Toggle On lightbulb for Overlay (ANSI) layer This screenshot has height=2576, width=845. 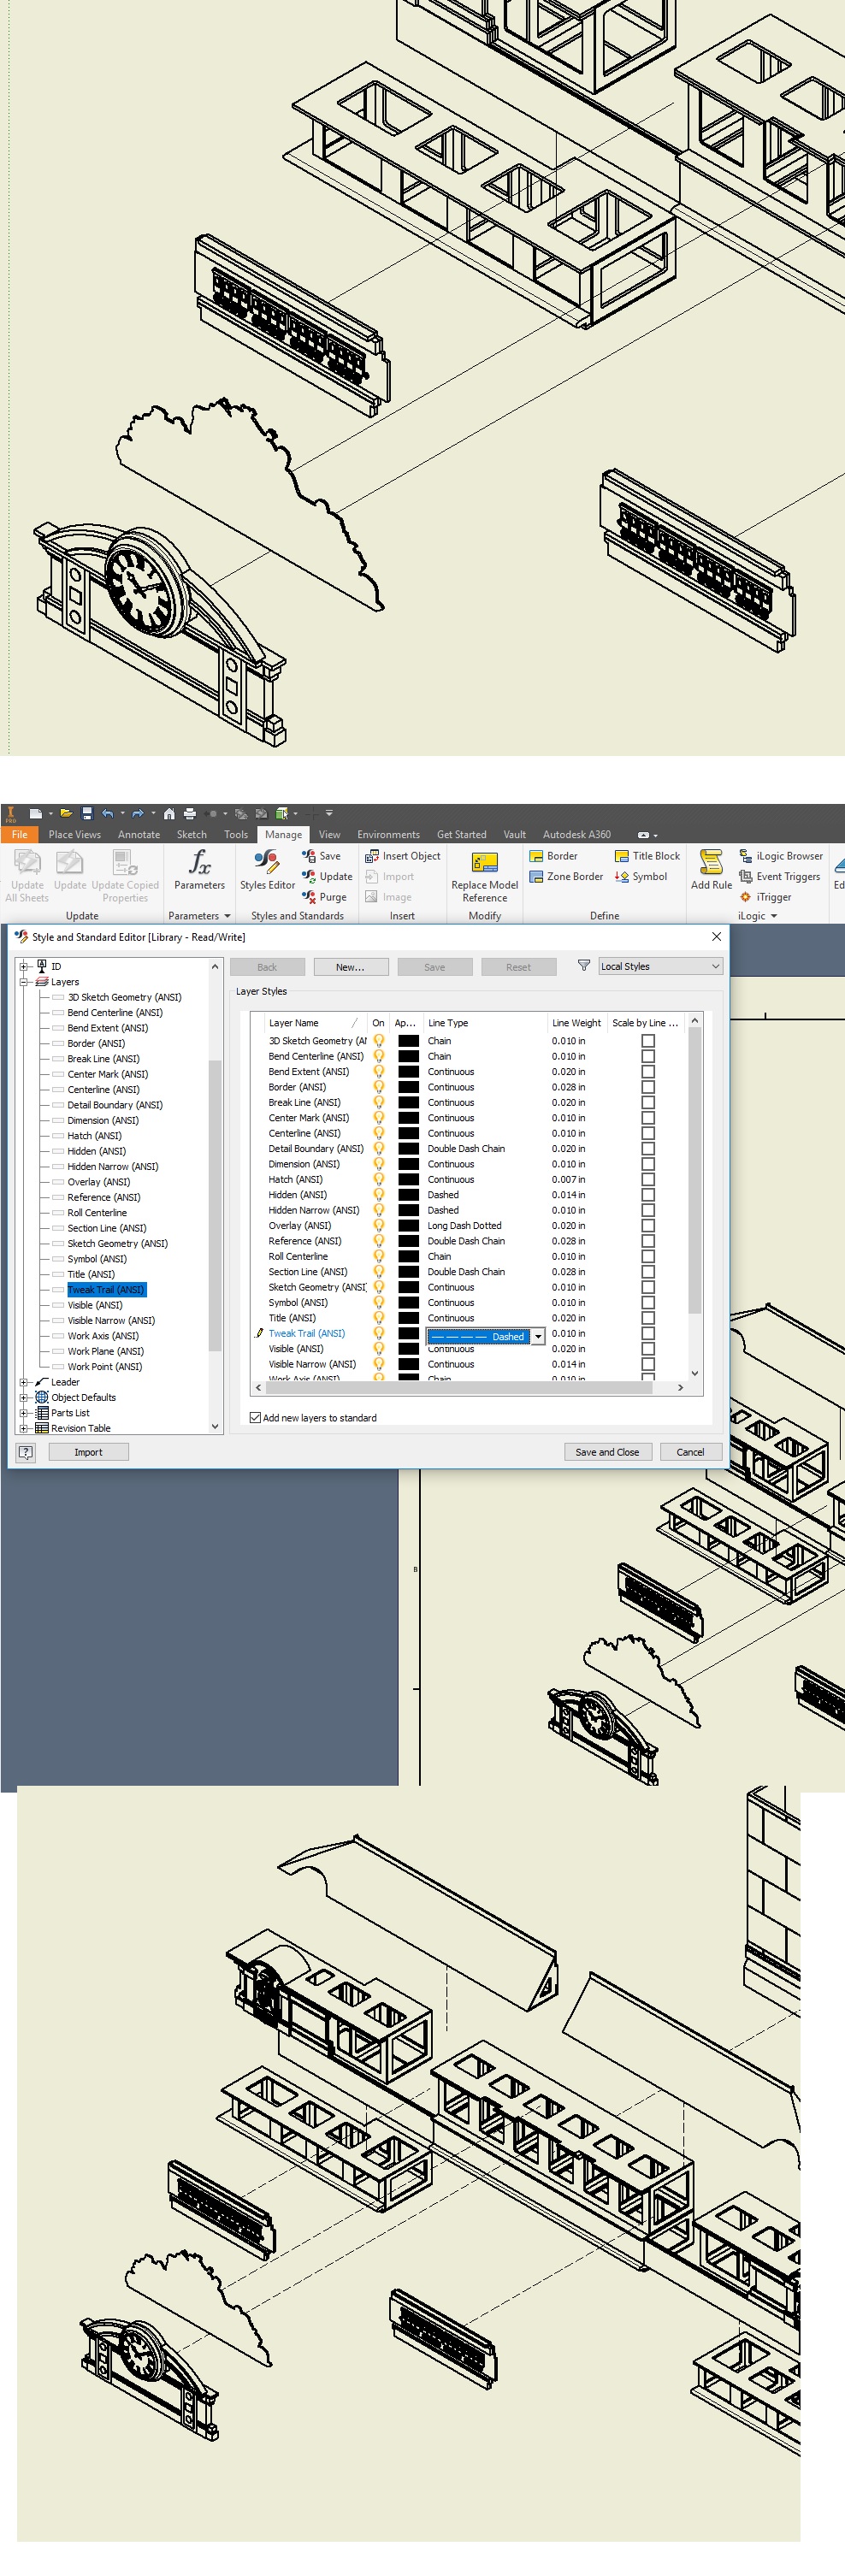click(379, 1225)
